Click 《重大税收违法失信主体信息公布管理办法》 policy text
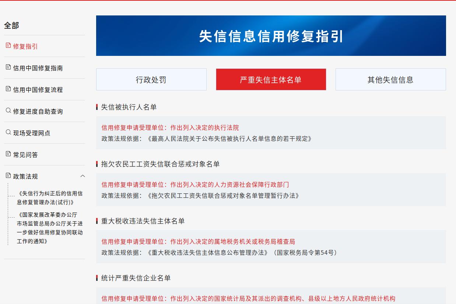Screen dimensions: 456x304 207,253
